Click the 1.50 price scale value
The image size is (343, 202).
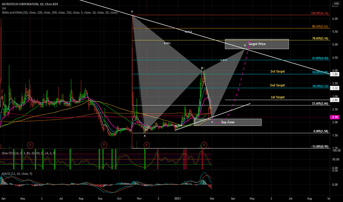pyautogui.click(x=335, y=136)
